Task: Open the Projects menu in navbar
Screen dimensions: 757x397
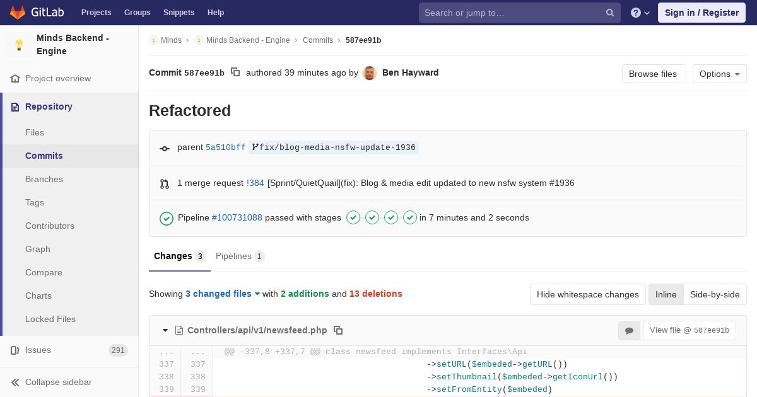Action: tap(96, 13)
